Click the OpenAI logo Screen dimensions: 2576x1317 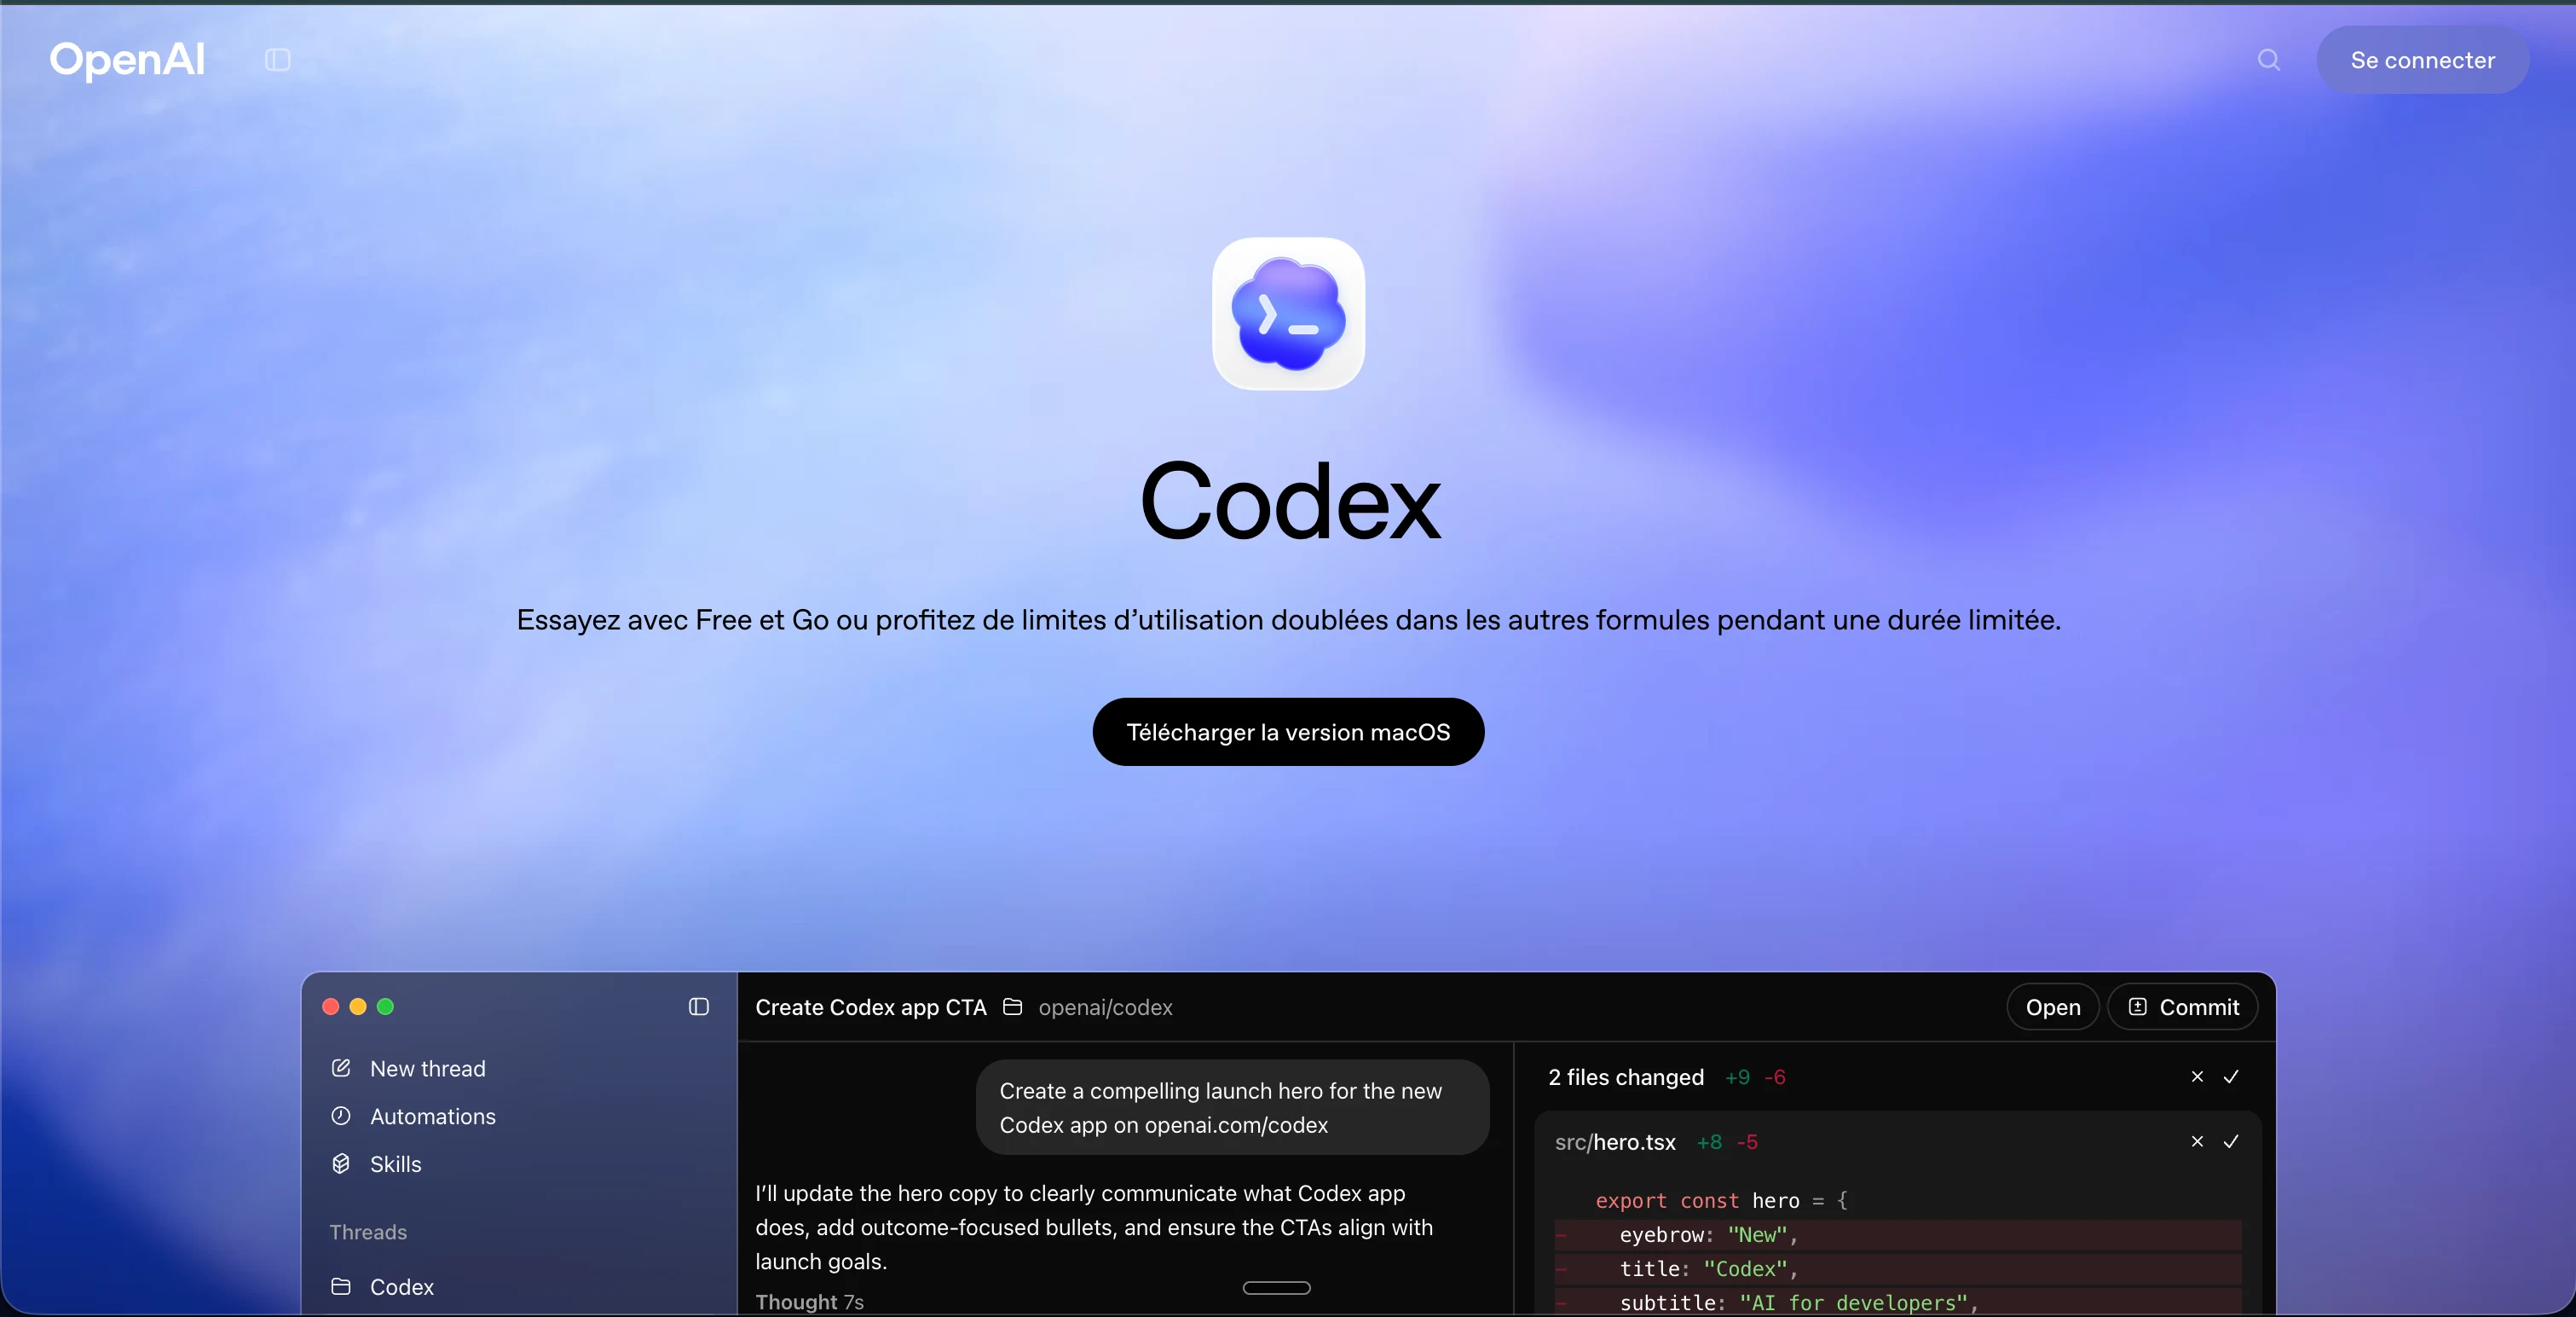click(x=127, y=60)
